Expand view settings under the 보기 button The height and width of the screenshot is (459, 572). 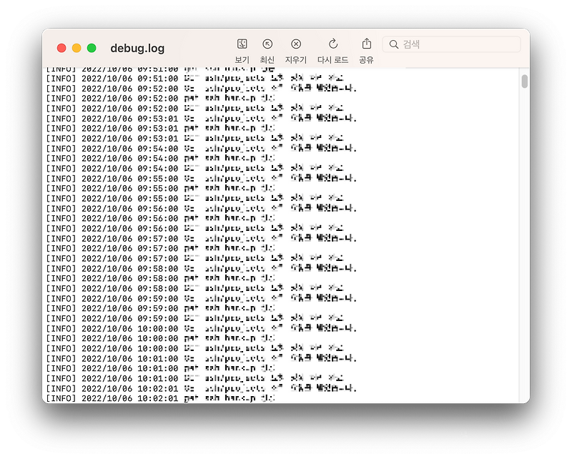(x=242, y=44)
